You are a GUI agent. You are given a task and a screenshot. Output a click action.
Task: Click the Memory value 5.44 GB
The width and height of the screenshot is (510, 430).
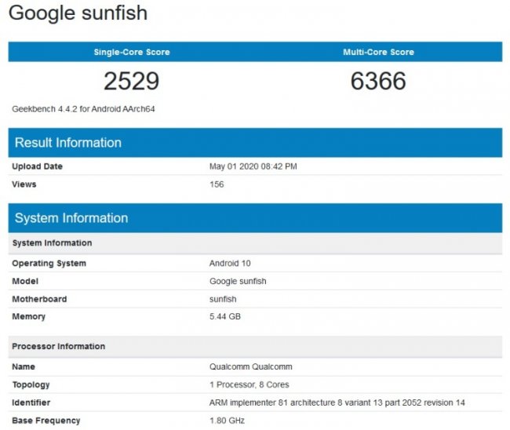pos(226,317)
